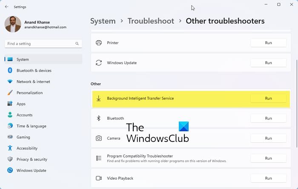Run the Printer troubleshooter
Screen dimensions: 298x189
268,43
